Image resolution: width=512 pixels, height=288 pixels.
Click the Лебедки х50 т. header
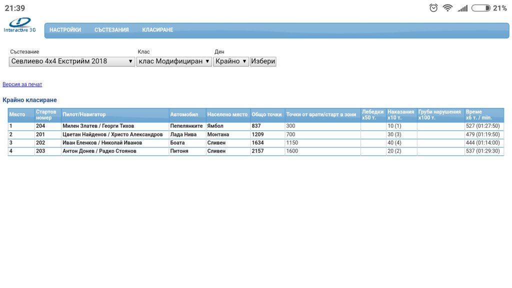(x=373, y=114)
